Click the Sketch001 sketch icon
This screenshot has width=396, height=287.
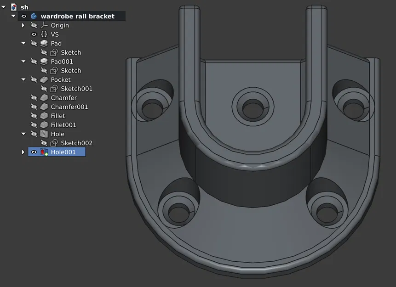coord(54,89)
